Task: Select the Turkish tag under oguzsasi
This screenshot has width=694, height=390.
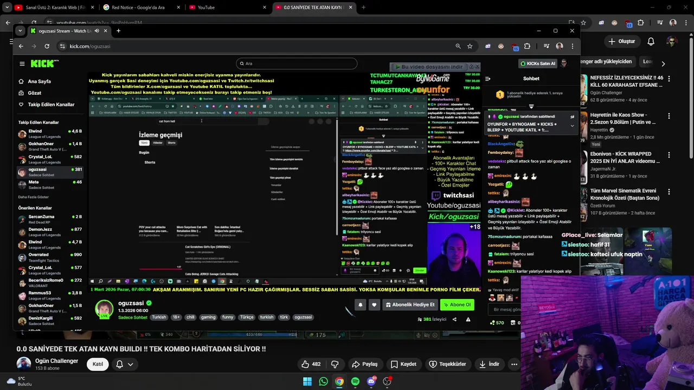Action: pos(159,317)
